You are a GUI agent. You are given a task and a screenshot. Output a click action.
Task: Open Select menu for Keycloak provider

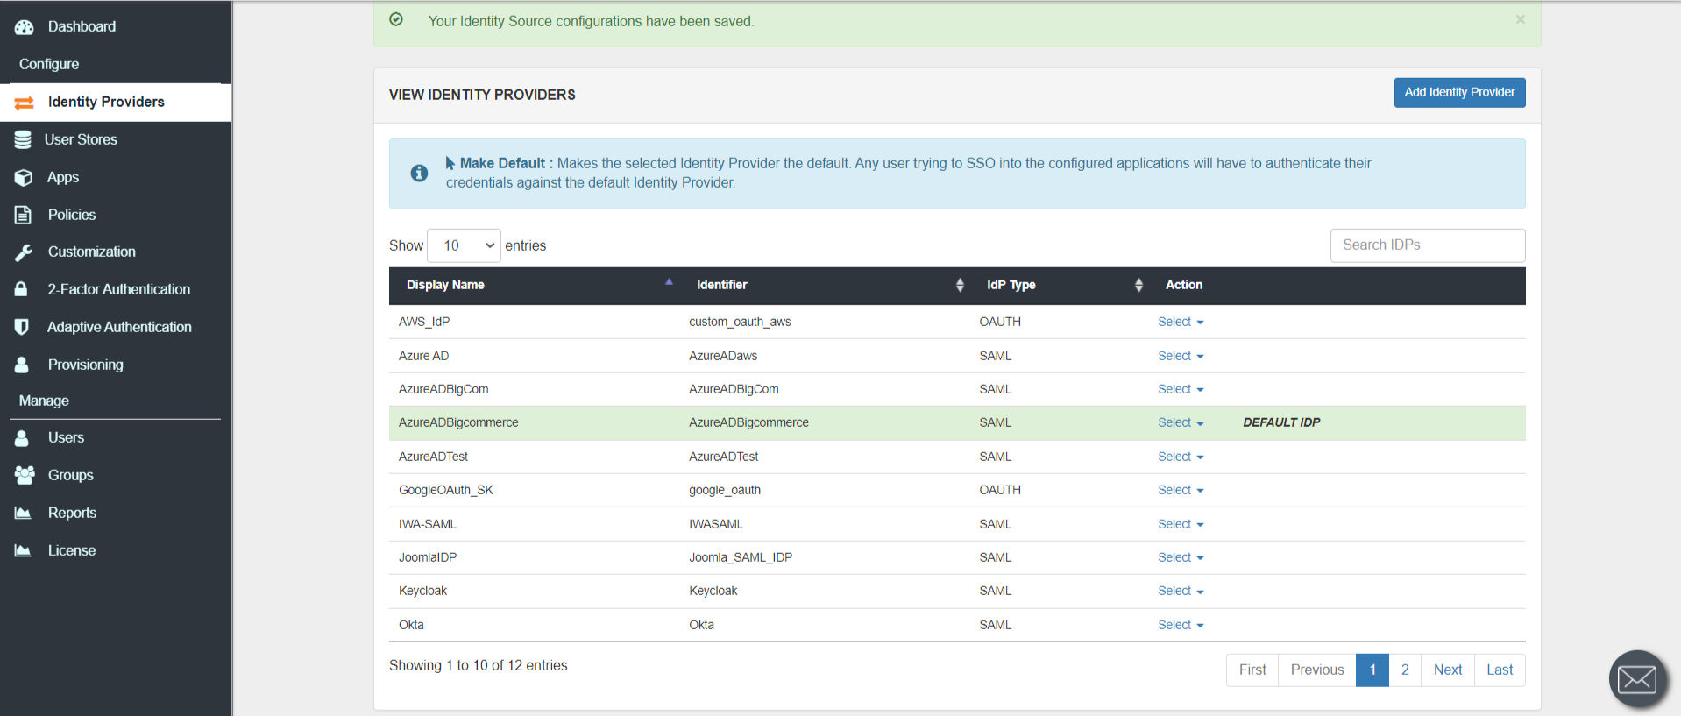[1180, 591]
